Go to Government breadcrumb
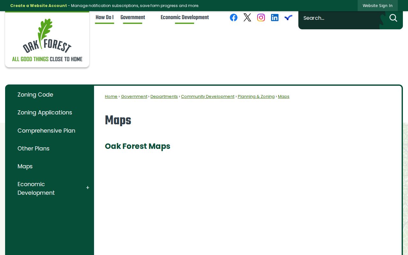The width and height of the screenshot is (408, 255). pos(134,96)
